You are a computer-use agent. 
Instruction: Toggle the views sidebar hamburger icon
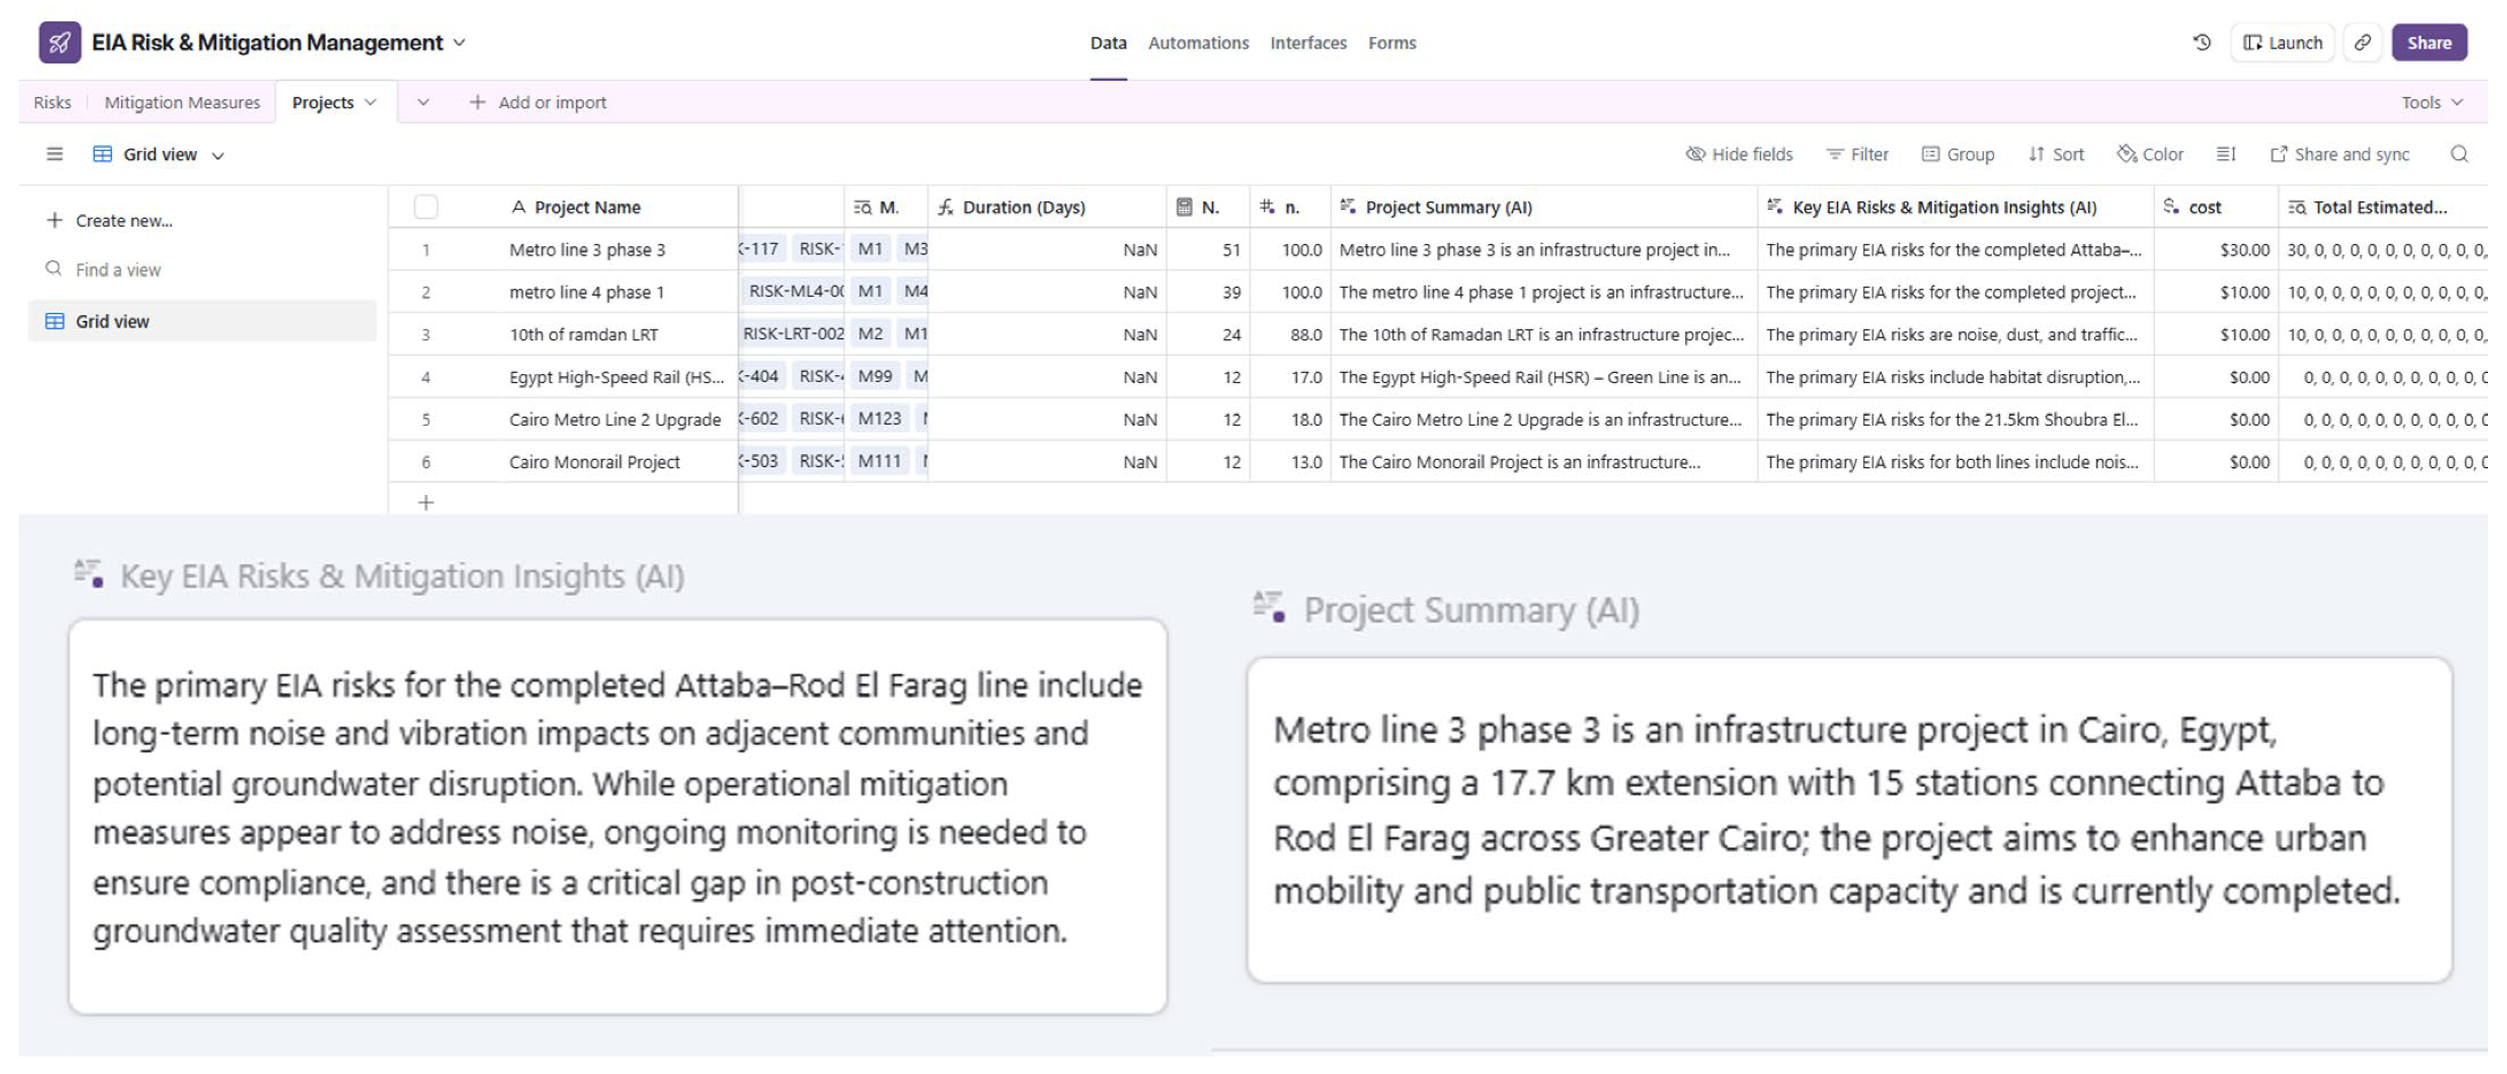click(x=54, y=154)
